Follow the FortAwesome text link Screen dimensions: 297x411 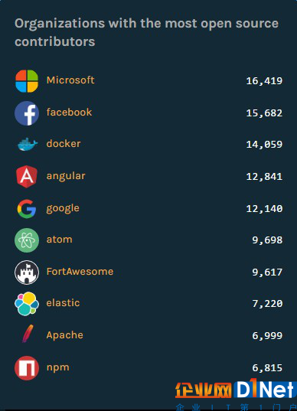click(x=80, y=272)
